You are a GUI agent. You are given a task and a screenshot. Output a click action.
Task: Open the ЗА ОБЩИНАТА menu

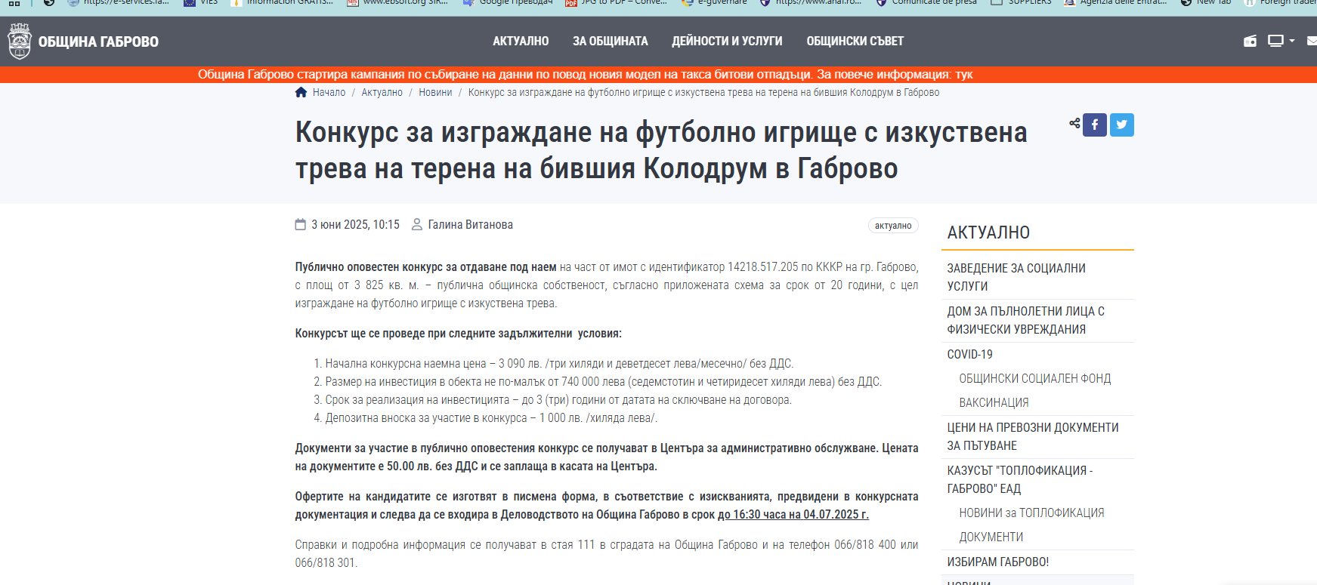click(x=611, y=42)
